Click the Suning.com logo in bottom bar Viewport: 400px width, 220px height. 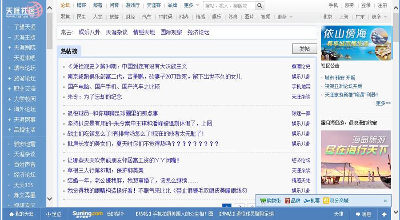(x=88, y=214)
